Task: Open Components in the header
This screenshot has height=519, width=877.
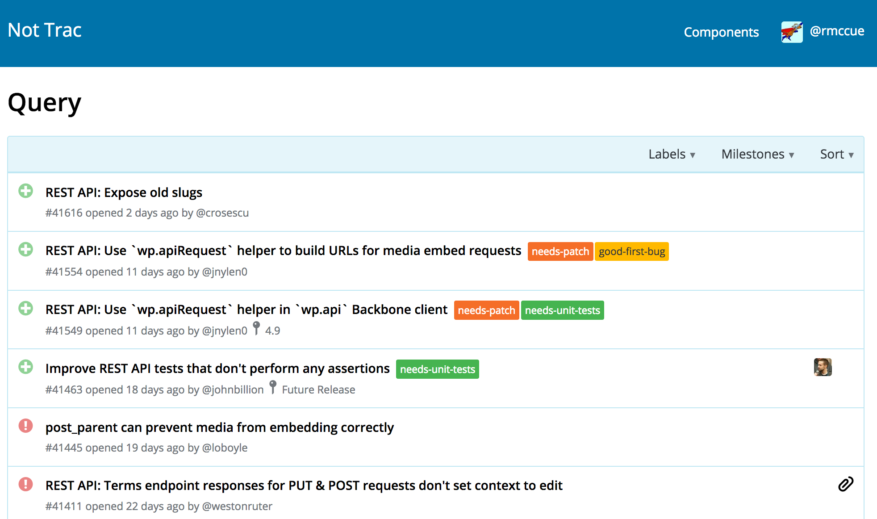Action: (721, 32)
